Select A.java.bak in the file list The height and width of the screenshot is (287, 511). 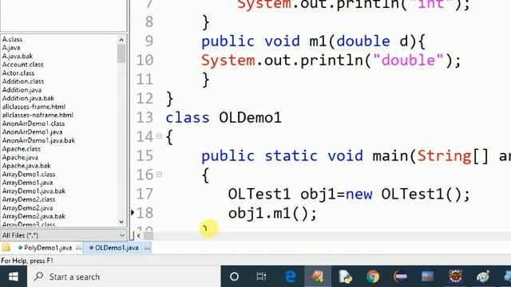(x=18, y=56)
